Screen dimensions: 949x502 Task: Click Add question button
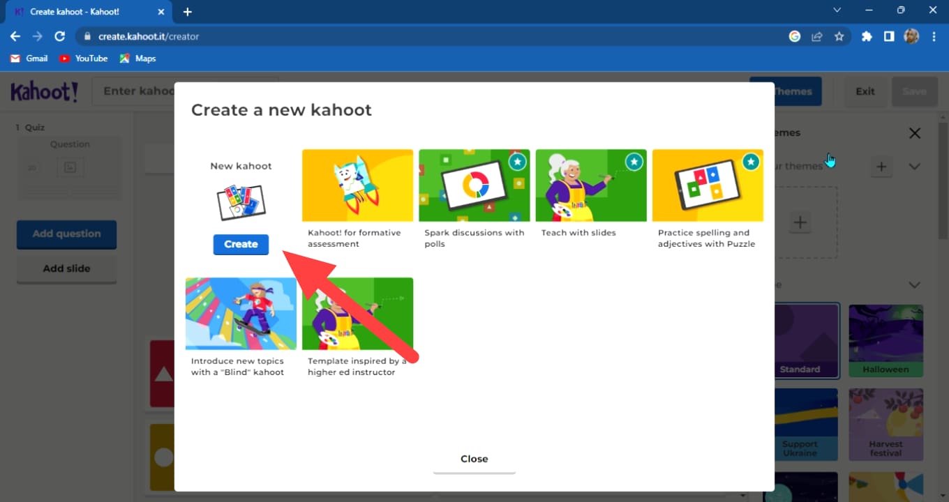point(66,234)
